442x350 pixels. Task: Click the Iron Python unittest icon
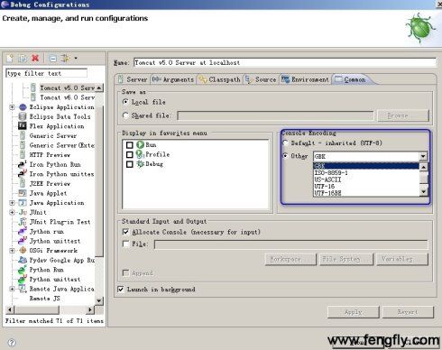pyautogui.click(x=23, y=174)
